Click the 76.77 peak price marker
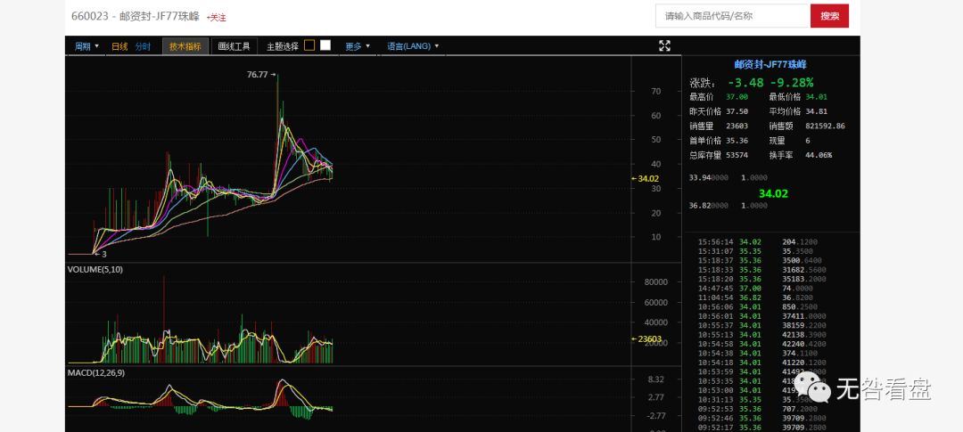The image size is (963, 432). click(x=260, y=74)
